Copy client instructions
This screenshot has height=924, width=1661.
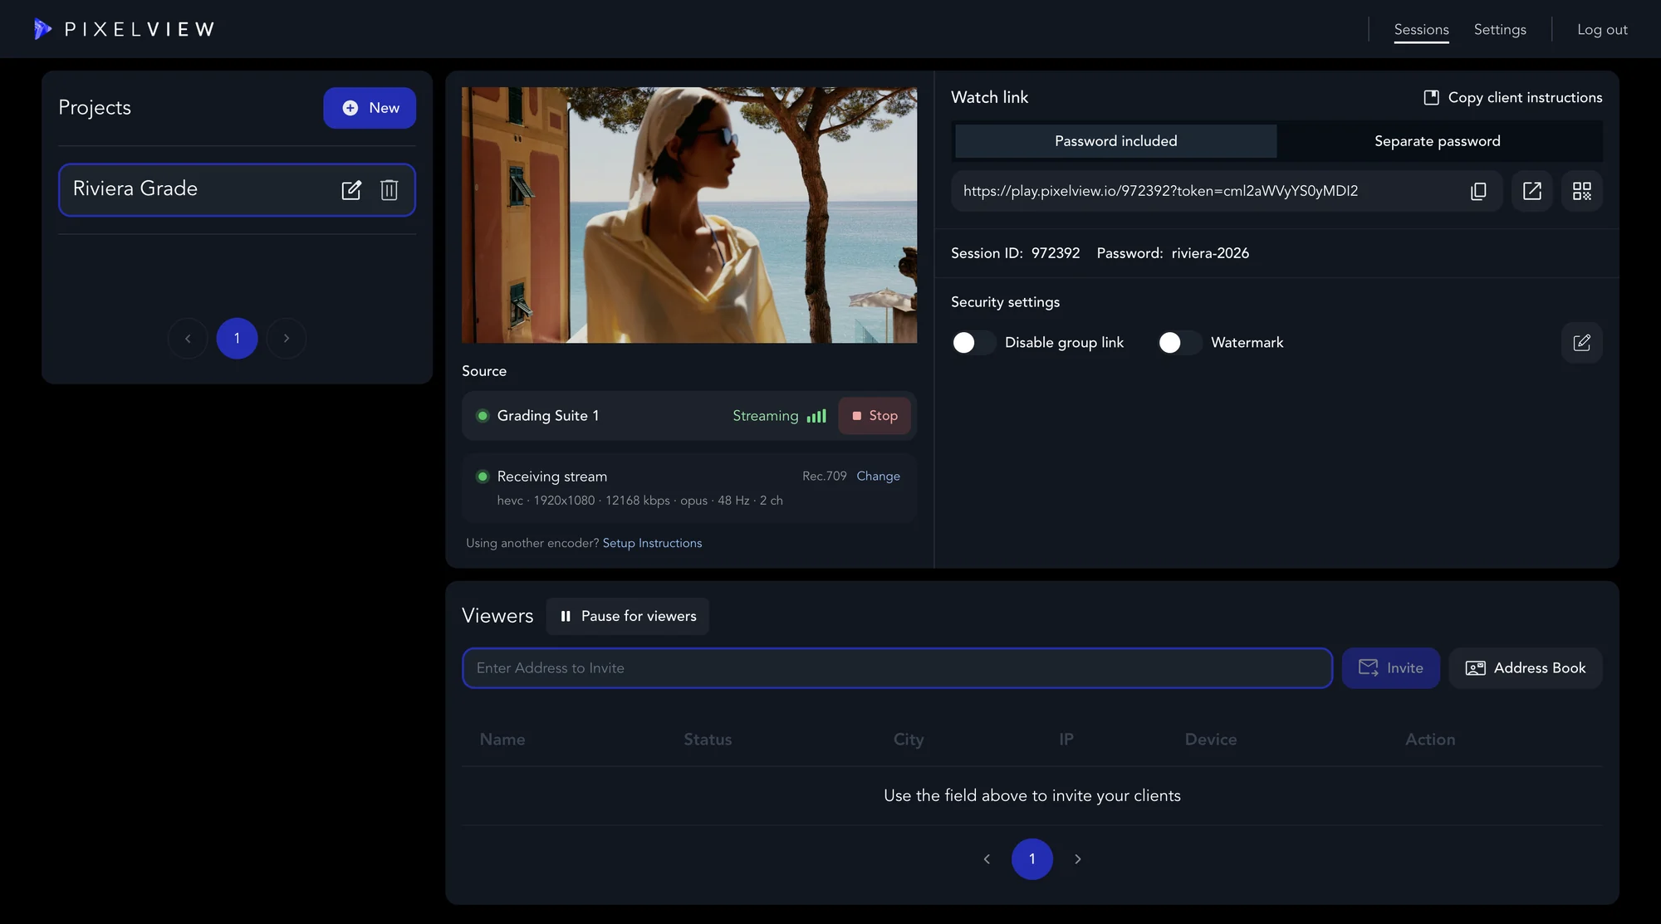coord(1512,97)
